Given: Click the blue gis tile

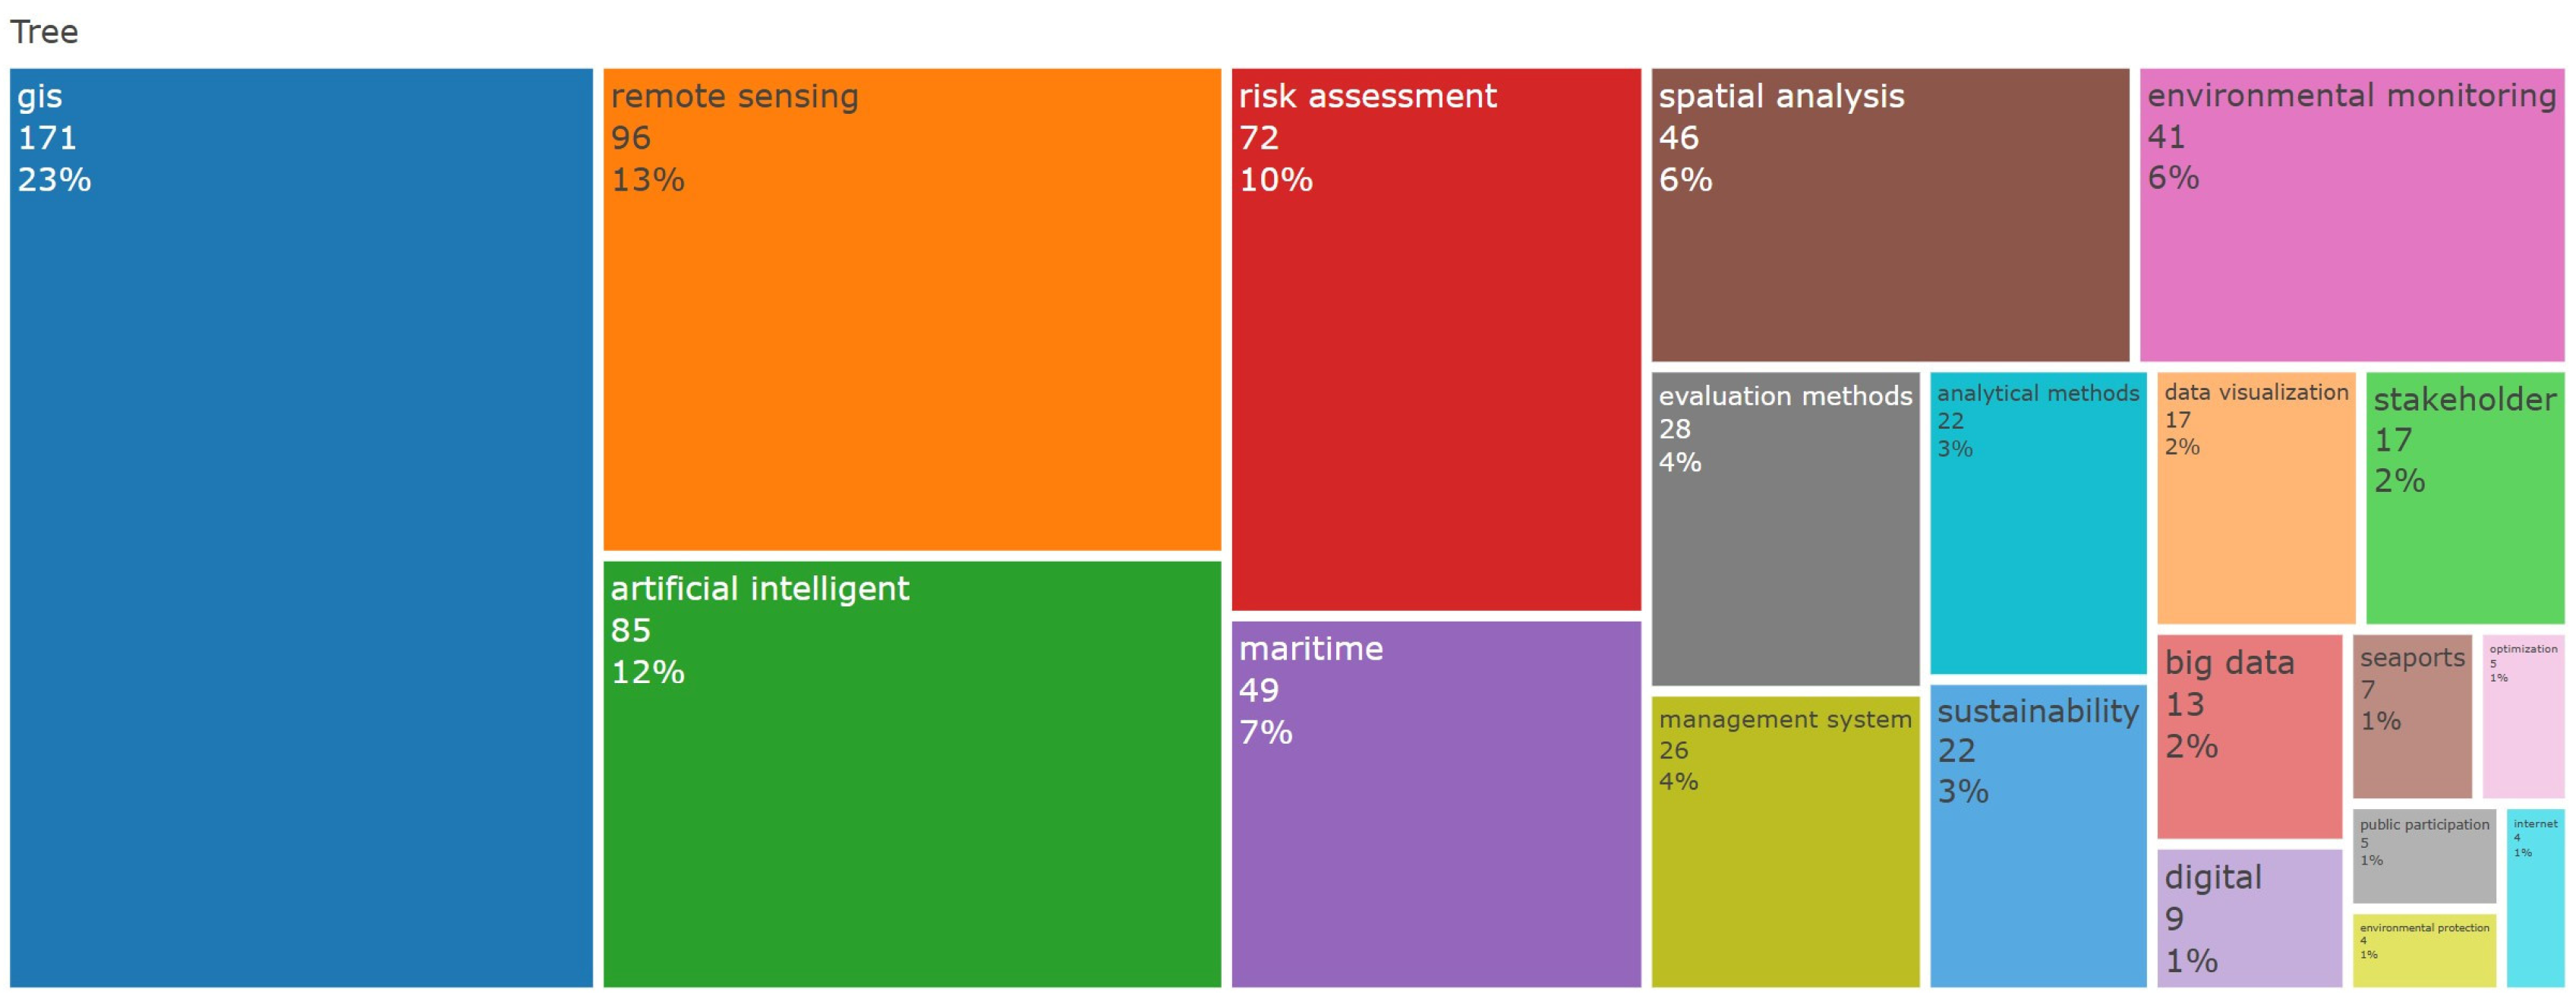Looking at the screenshot, I should [x=300, y=527].
